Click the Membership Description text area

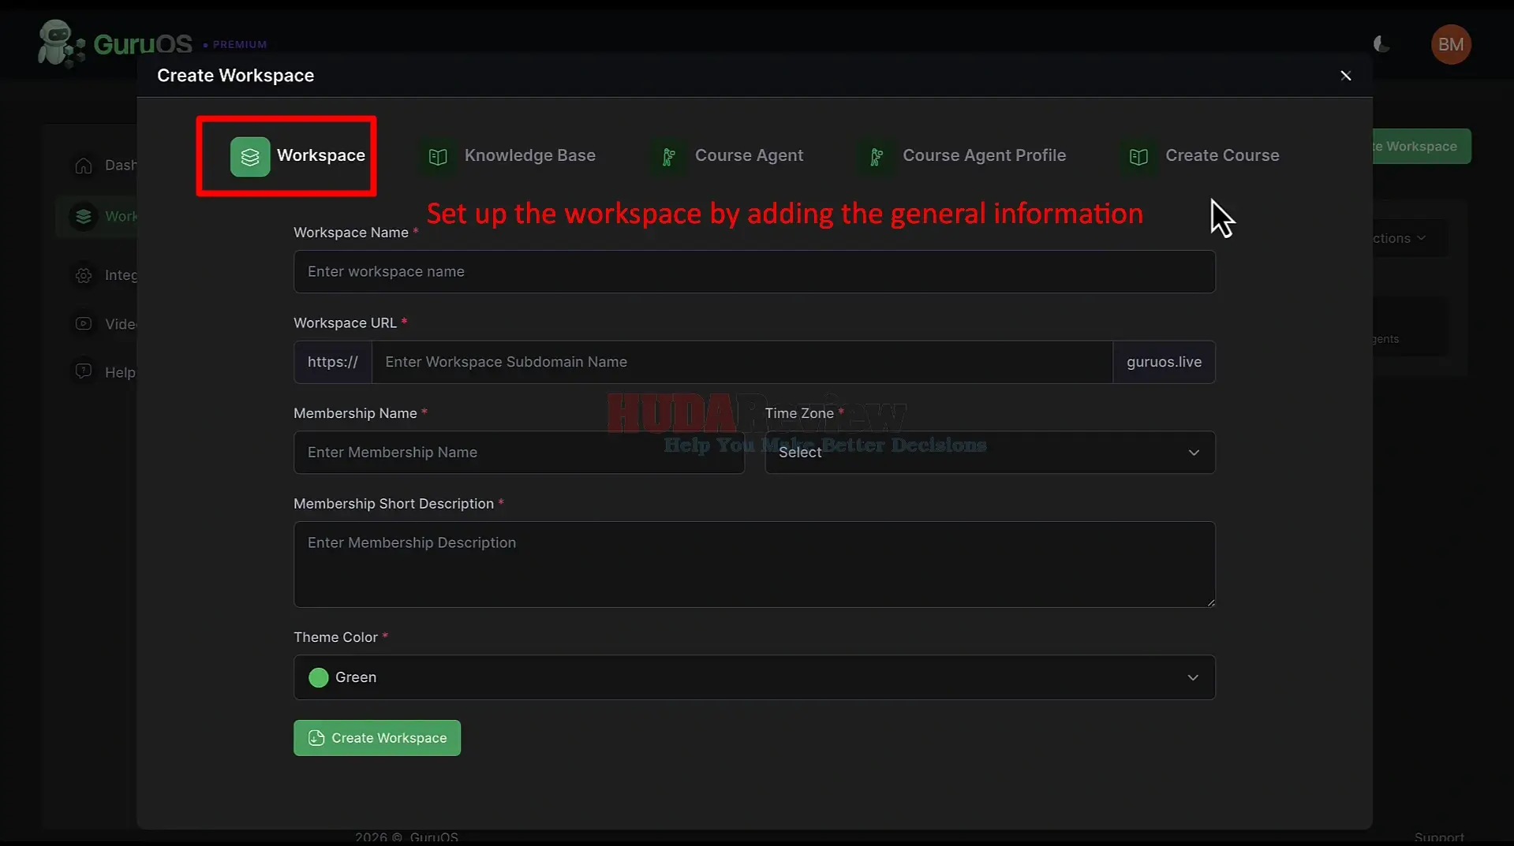pos(754,565)
